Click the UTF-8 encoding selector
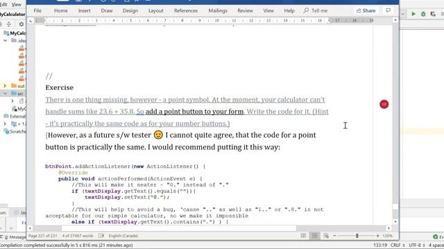The width and height of the screenshot is (444, 249). point(417,246)
